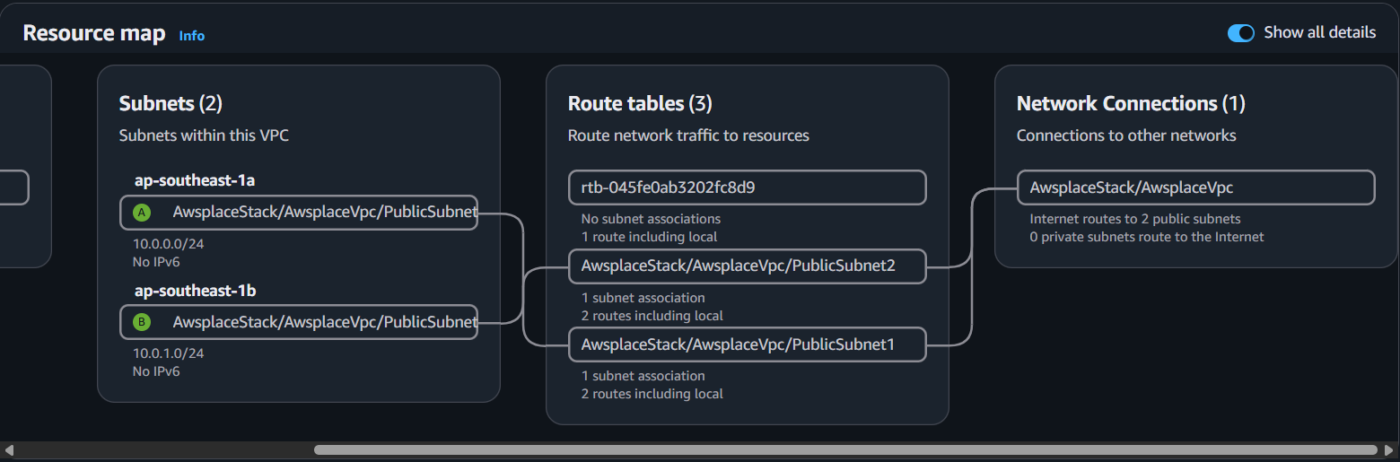Screen dimensions: 1400x462
Task: Click the ap-southeast-1a zone label
Action: pos(195,180)
